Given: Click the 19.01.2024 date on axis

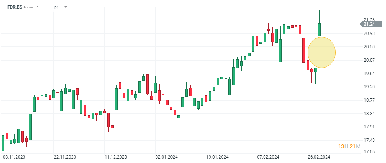Looking at the screenshot, I should point(217,157).
